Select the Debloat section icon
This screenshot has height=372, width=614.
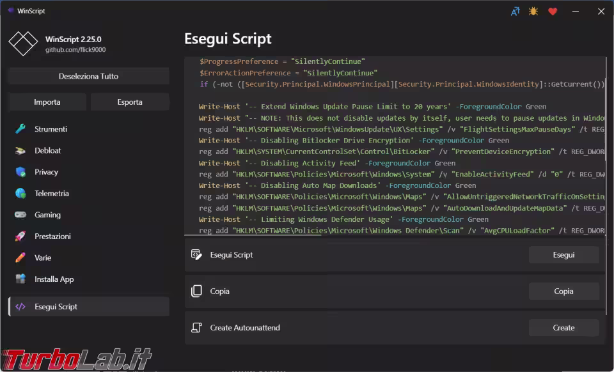tap(20, 150)
